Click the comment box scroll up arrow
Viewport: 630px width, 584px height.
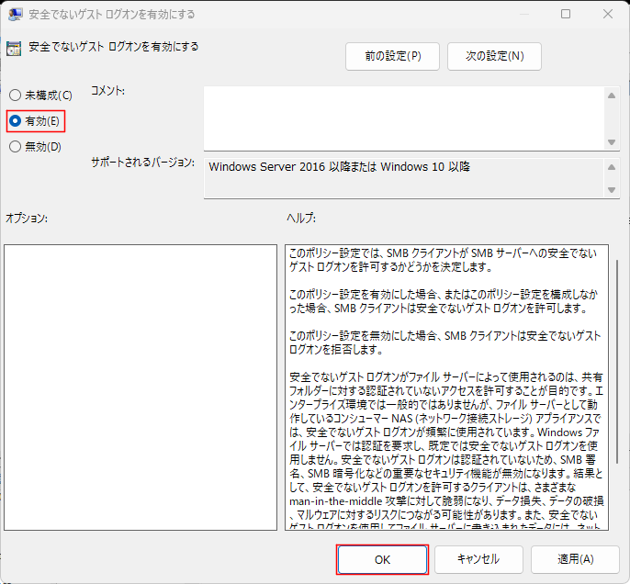click(612, 95)
